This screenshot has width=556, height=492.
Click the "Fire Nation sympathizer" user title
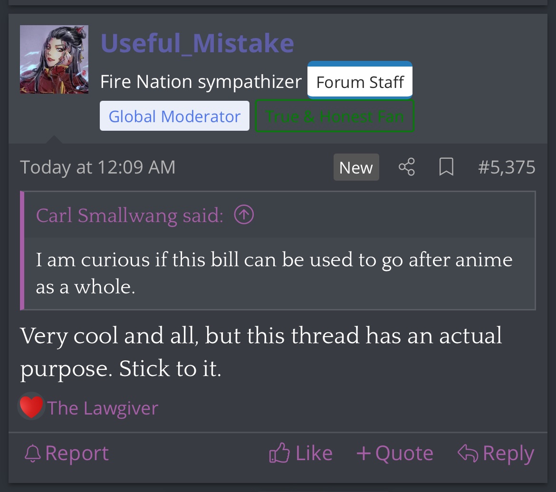tap(201, 82)
